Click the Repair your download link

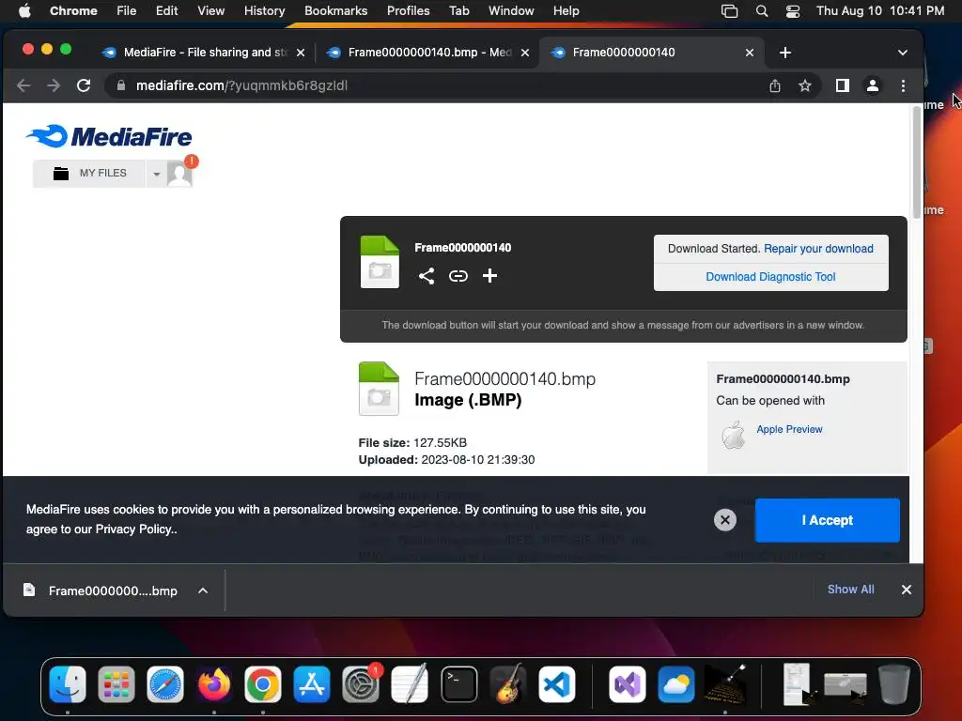pyautogui.click(x=818, y=248)
